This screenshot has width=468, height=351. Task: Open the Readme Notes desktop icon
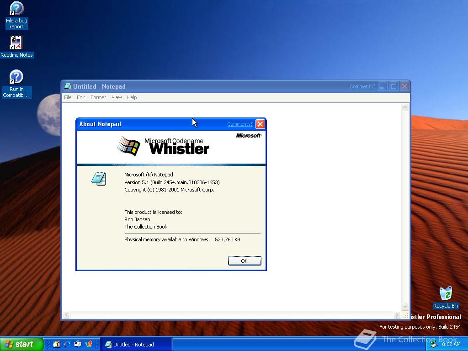click(16, 47)
